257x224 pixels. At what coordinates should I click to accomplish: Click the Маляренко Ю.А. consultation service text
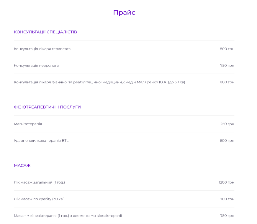[x=99, y=82]
